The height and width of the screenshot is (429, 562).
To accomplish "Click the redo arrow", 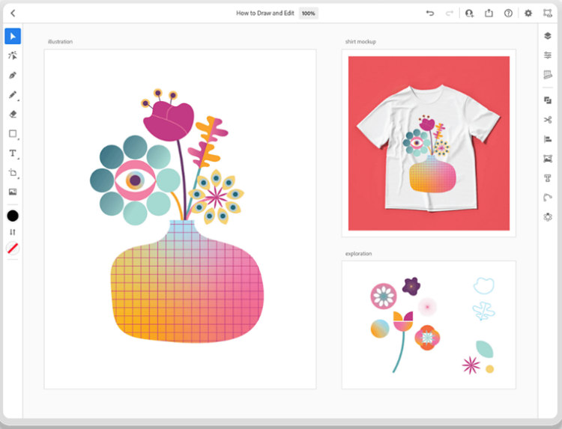I will (x=449, y=13).
